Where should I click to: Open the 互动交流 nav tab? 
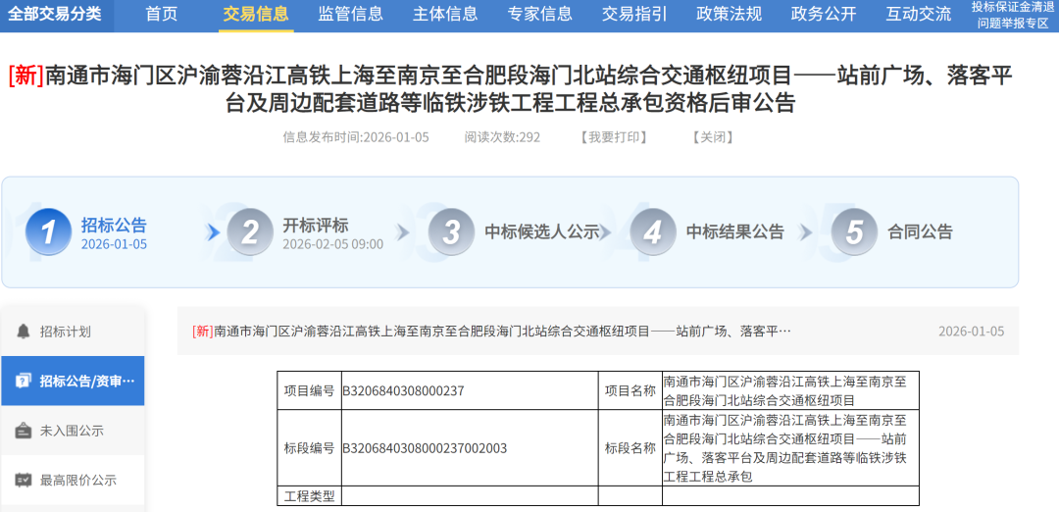click(x=918, y=14)
